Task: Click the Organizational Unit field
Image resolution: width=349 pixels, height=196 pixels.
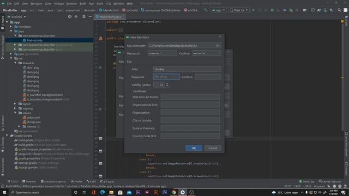Action: (190, 105)
